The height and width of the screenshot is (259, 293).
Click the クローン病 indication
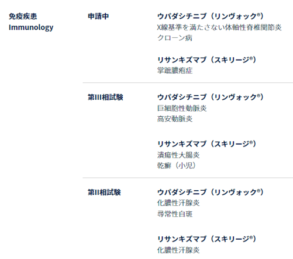[175, 38]
